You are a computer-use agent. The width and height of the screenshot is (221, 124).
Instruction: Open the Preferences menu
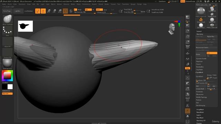[86, 4]
